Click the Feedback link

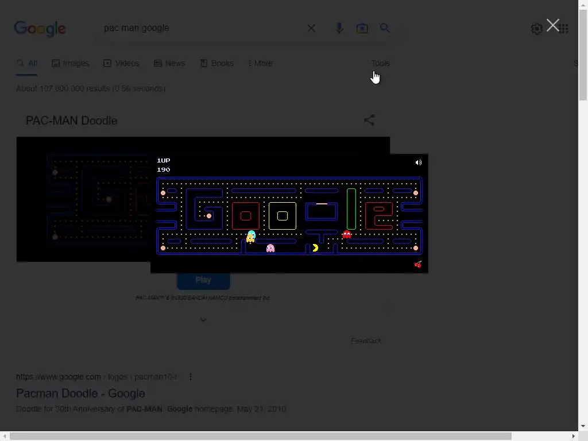366,341
